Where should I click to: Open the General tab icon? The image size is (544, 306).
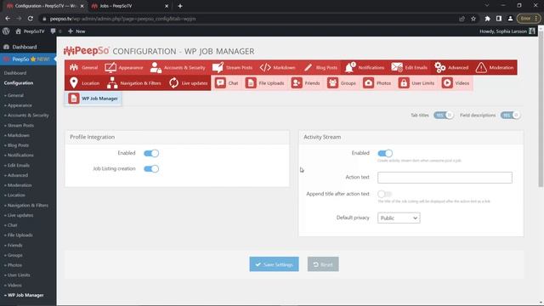pos(74,67)
